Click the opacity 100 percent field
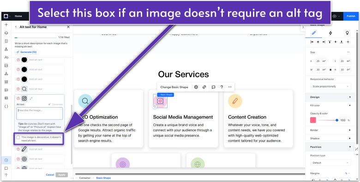 pyautogui.click(x=345, y=120)
